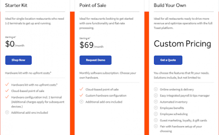Screen dimensions: 219x135
Task: Click checkmark beside Hardware kit with no upfront costs
Action: 7,84
